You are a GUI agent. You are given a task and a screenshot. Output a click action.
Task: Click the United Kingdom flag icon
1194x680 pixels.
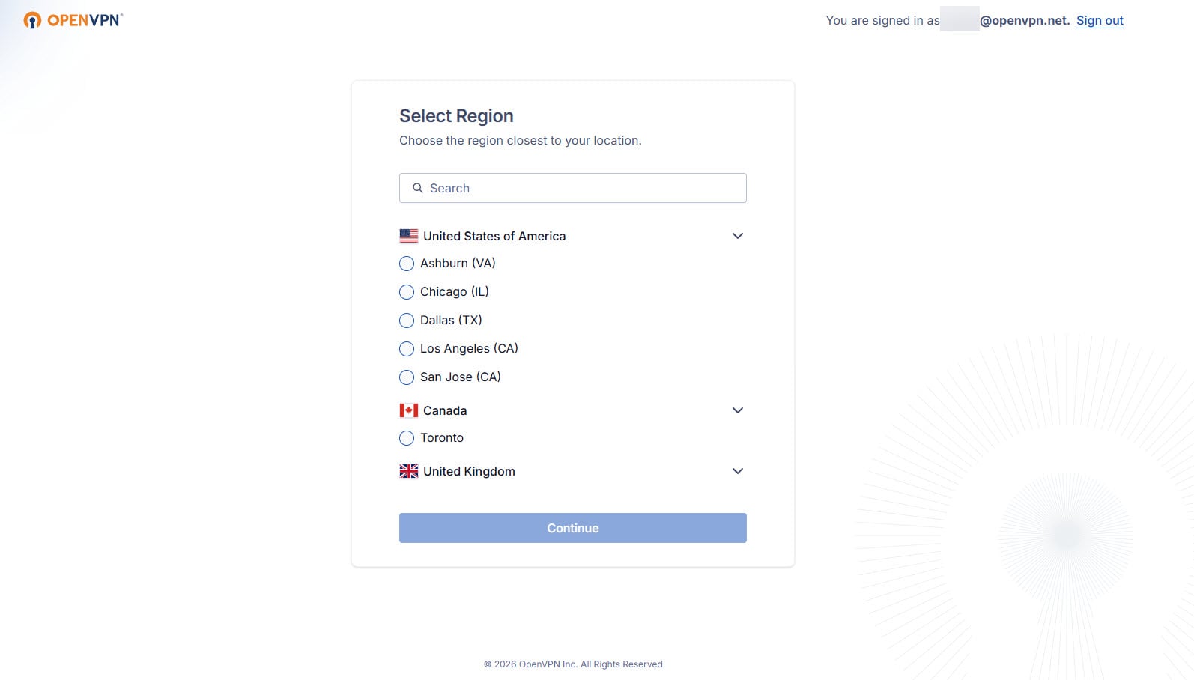pos(409,471)
